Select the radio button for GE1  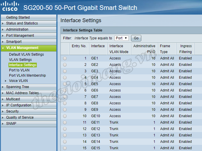click(65, 58)
